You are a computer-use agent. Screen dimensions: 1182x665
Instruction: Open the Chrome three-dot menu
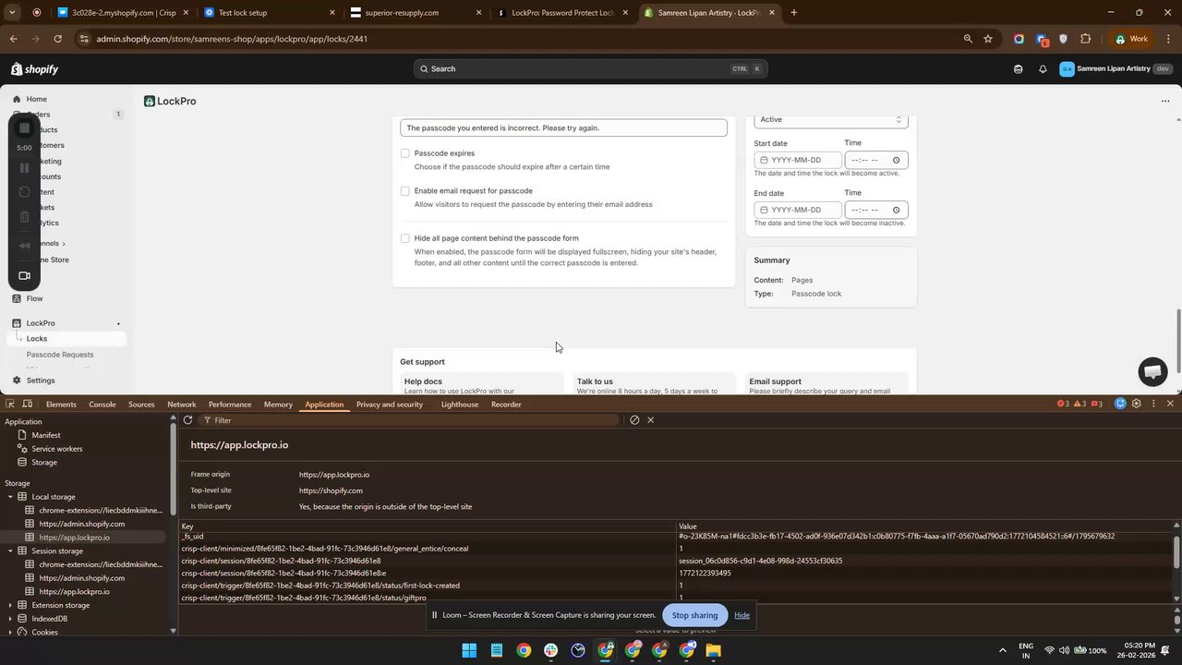pos(1169,39)
